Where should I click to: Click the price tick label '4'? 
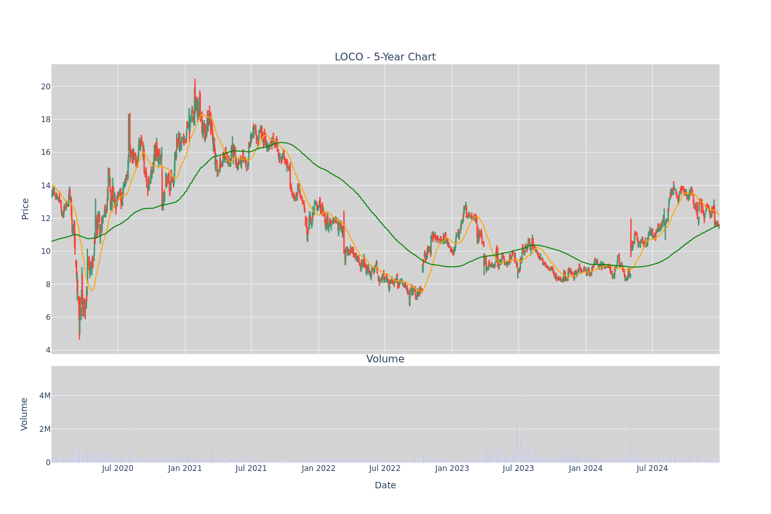click(x=48, y=350)
